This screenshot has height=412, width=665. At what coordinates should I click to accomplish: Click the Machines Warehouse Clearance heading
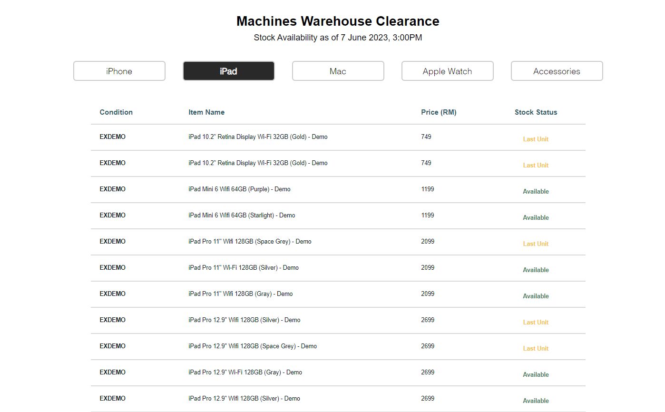338,21
